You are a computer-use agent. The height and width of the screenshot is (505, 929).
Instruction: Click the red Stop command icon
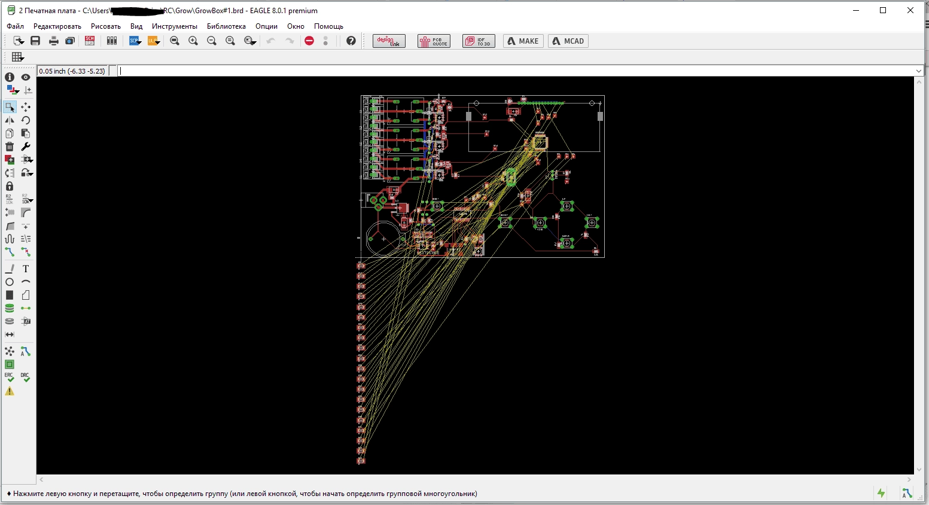click(x=309, y=41)
